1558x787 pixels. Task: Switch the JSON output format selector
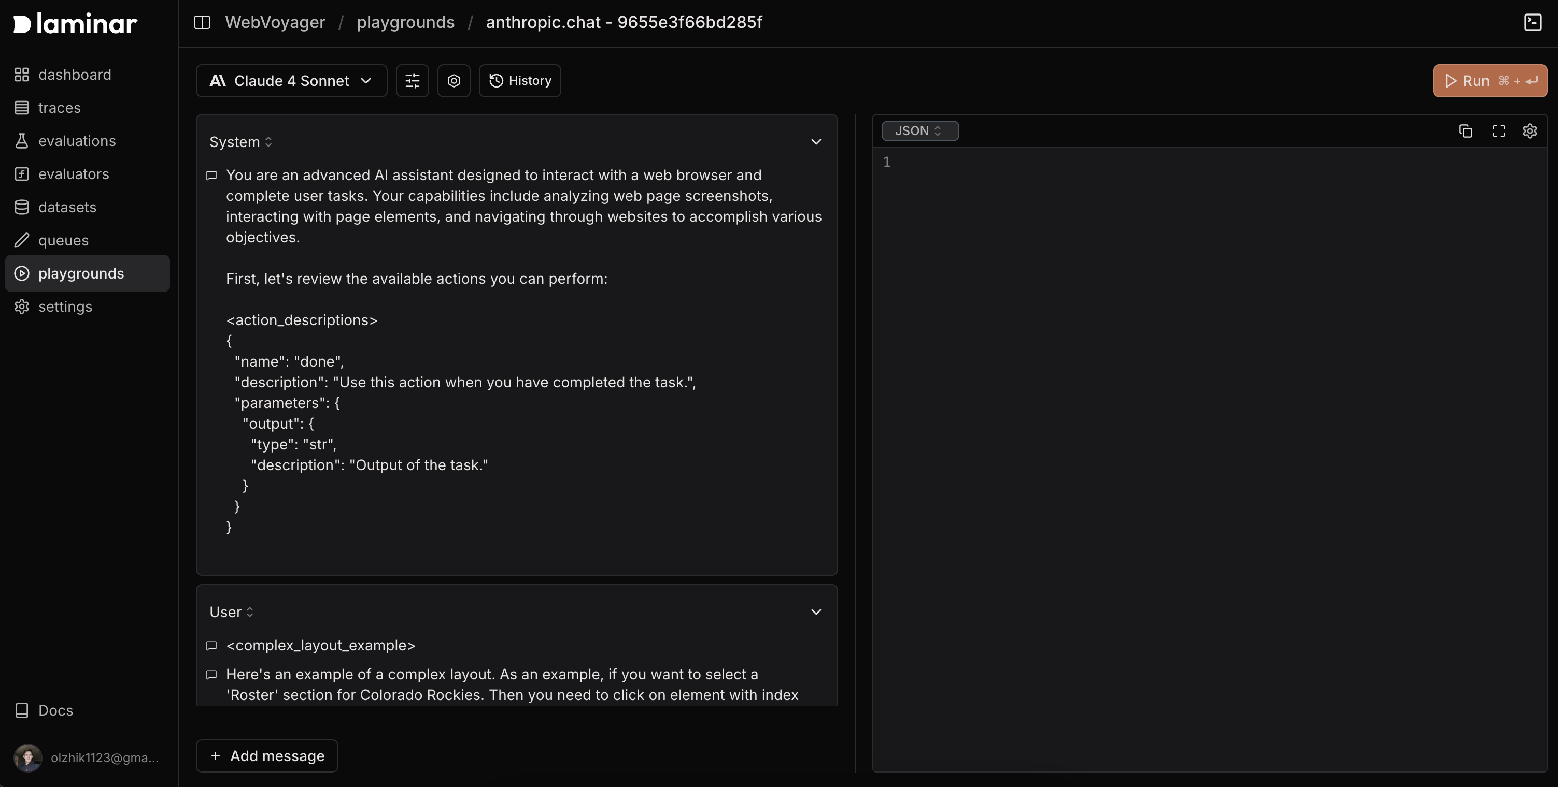919,131
